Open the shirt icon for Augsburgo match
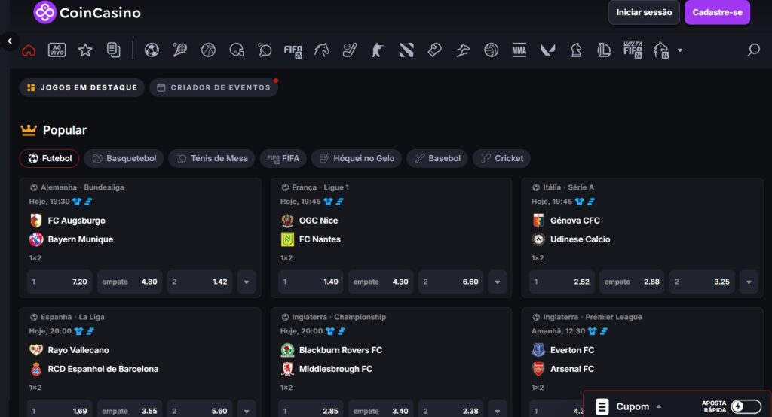Image resolution: width=772 pixels, height=417 pixels. pyautogui.click(x=77, y=202)
